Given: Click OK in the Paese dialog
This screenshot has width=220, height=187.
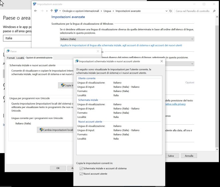Looking at the screenshot, I should click(58, 168).
